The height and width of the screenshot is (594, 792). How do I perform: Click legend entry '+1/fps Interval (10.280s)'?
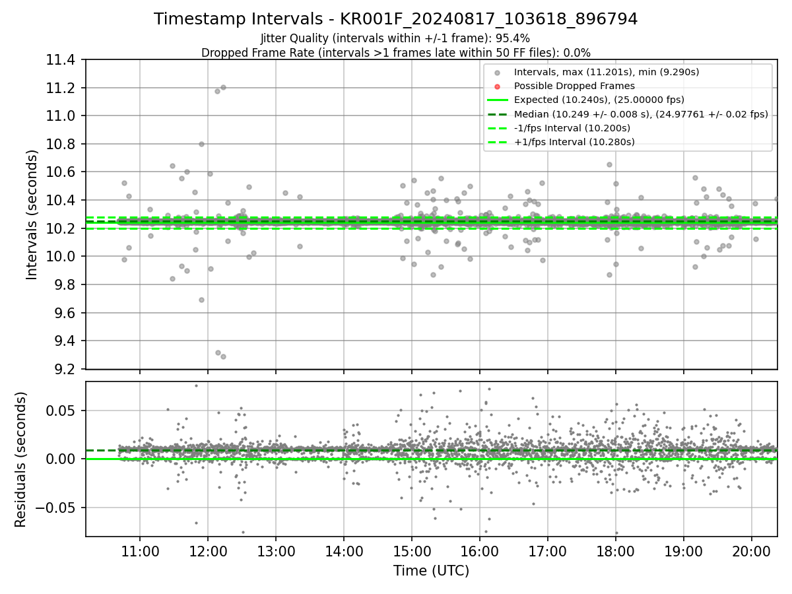574,142
